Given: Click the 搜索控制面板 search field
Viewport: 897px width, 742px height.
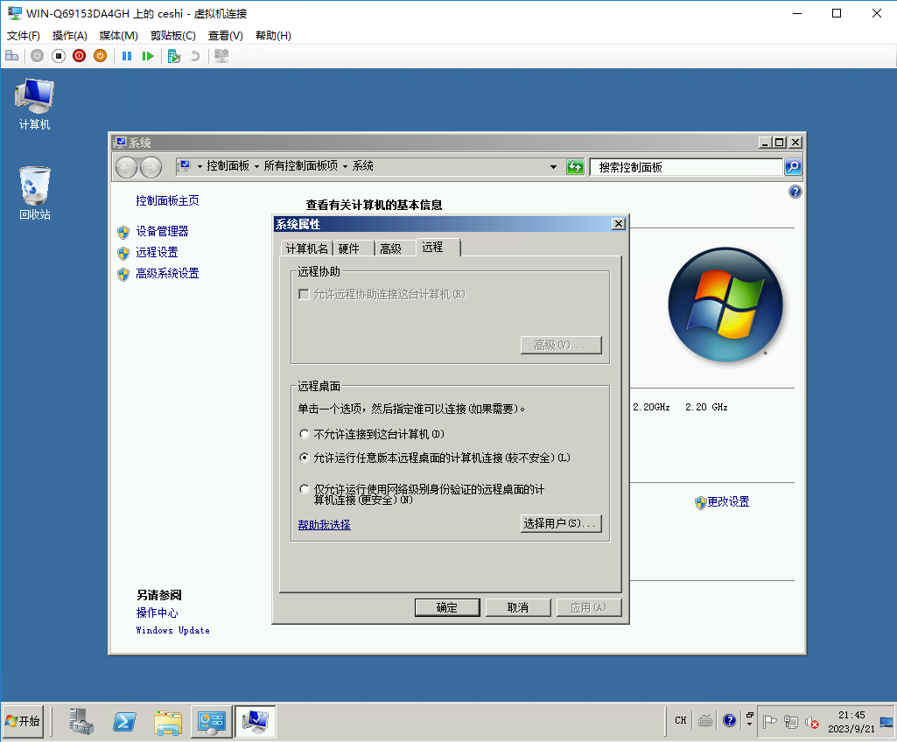Looking at the screenshot, I should point(687,167).
